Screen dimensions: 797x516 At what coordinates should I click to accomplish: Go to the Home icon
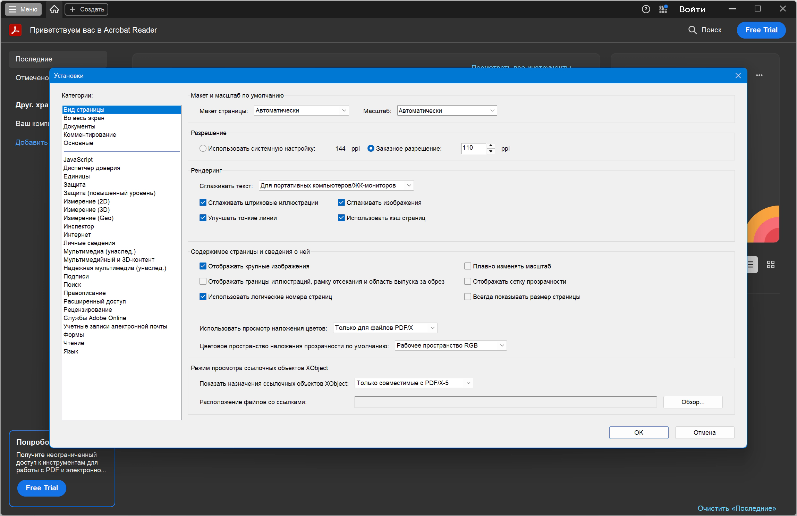tap(54, 9)
